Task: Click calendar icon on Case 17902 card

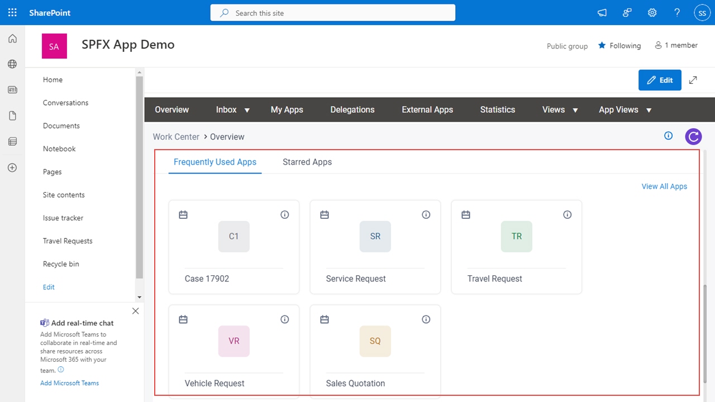Action: tap(183, 214)
